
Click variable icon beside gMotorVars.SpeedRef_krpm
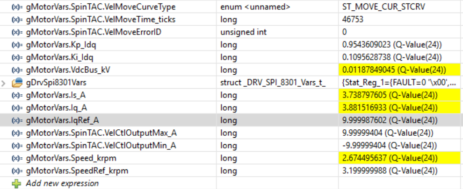17,171
